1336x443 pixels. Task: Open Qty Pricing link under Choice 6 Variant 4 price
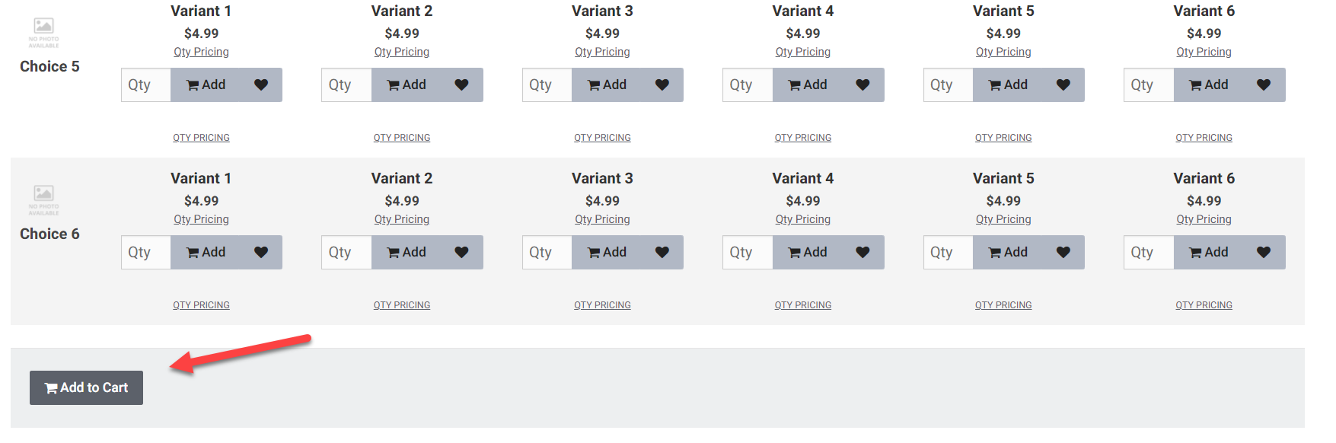coord(803,219)
